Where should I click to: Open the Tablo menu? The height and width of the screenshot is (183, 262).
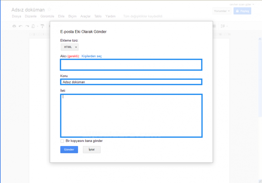point(98,16)
